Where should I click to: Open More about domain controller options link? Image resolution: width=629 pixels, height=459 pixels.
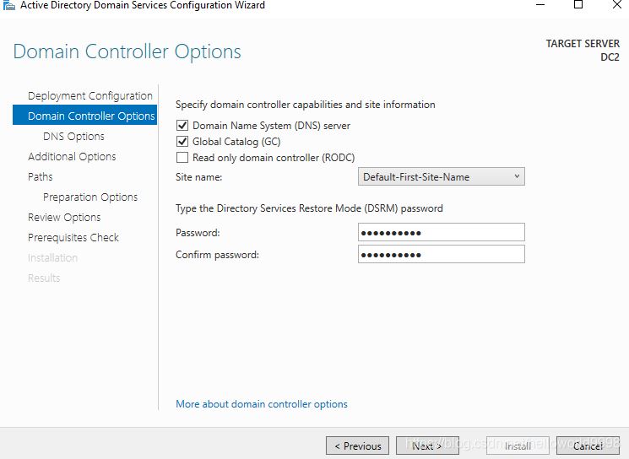tap(262, 404)
